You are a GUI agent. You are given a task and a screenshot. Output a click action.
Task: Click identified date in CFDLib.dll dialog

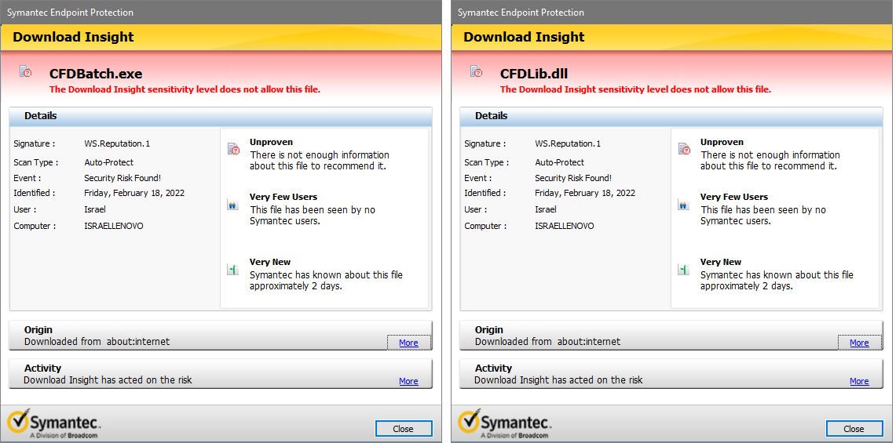pos(585,193)
